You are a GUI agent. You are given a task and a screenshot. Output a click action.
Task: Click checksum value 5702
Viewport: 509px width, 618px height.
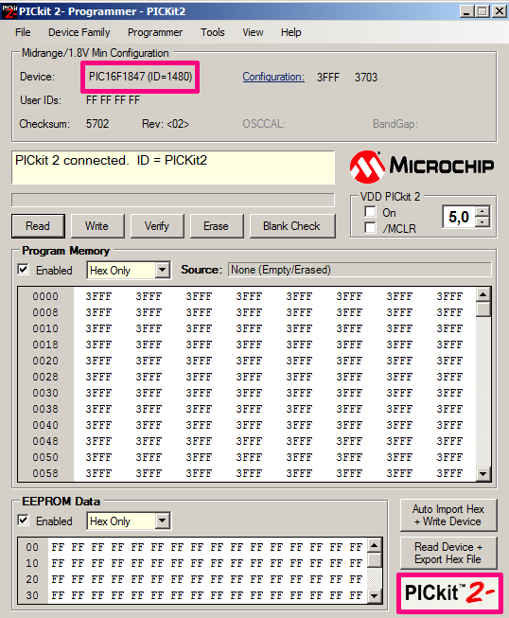click(97, 124)
